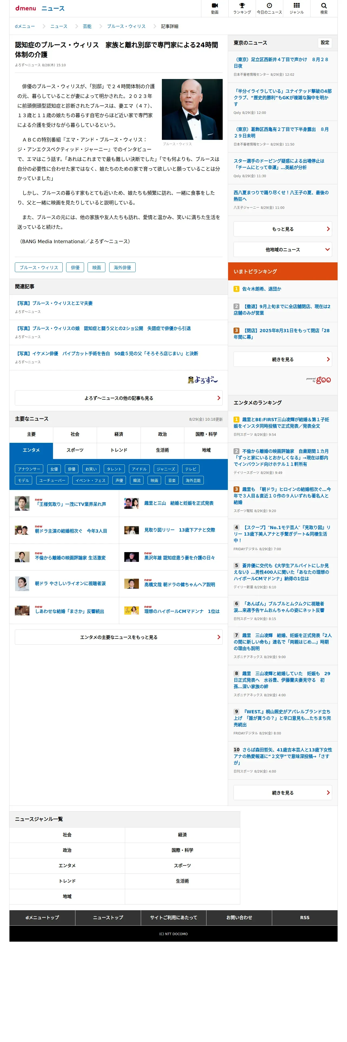The width and height of the screenshot is (347, 1042).
Task: Open the 動画 video icon in header
Action: point(215,8)
